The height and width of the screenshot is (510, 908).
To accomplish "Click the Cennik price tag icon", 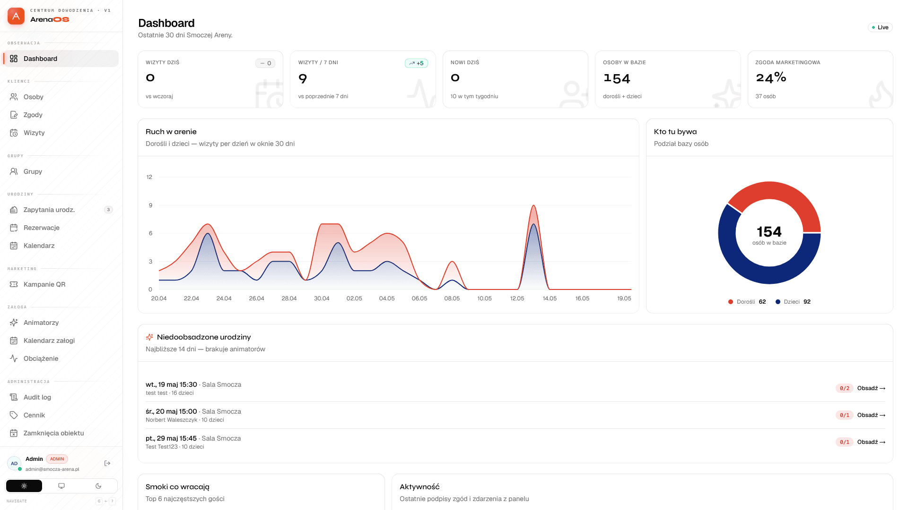I will (x=14, y=415).
